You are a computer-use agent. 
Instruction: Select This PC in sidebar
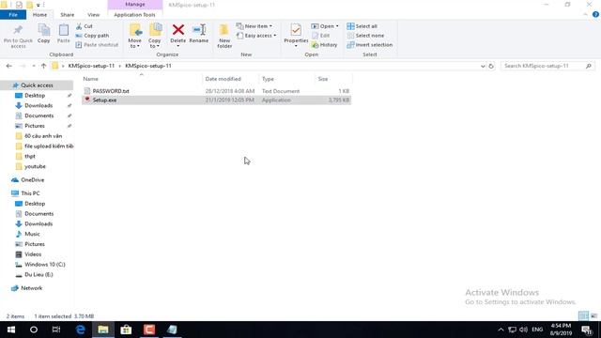coord(30,193)
